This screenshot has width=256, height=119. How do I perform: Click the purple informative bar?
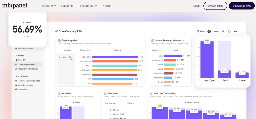[x=115, y=57]
